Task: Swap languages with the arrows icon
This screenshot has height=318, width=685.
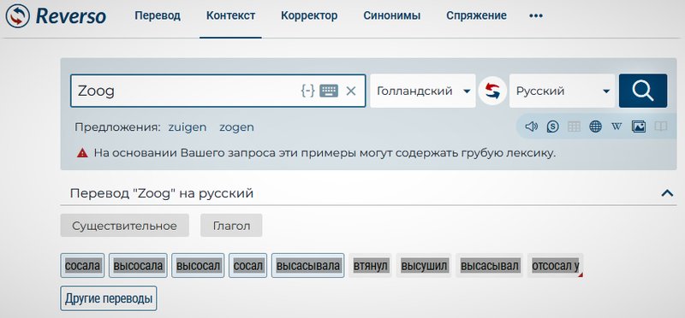Action: point(492,91)
